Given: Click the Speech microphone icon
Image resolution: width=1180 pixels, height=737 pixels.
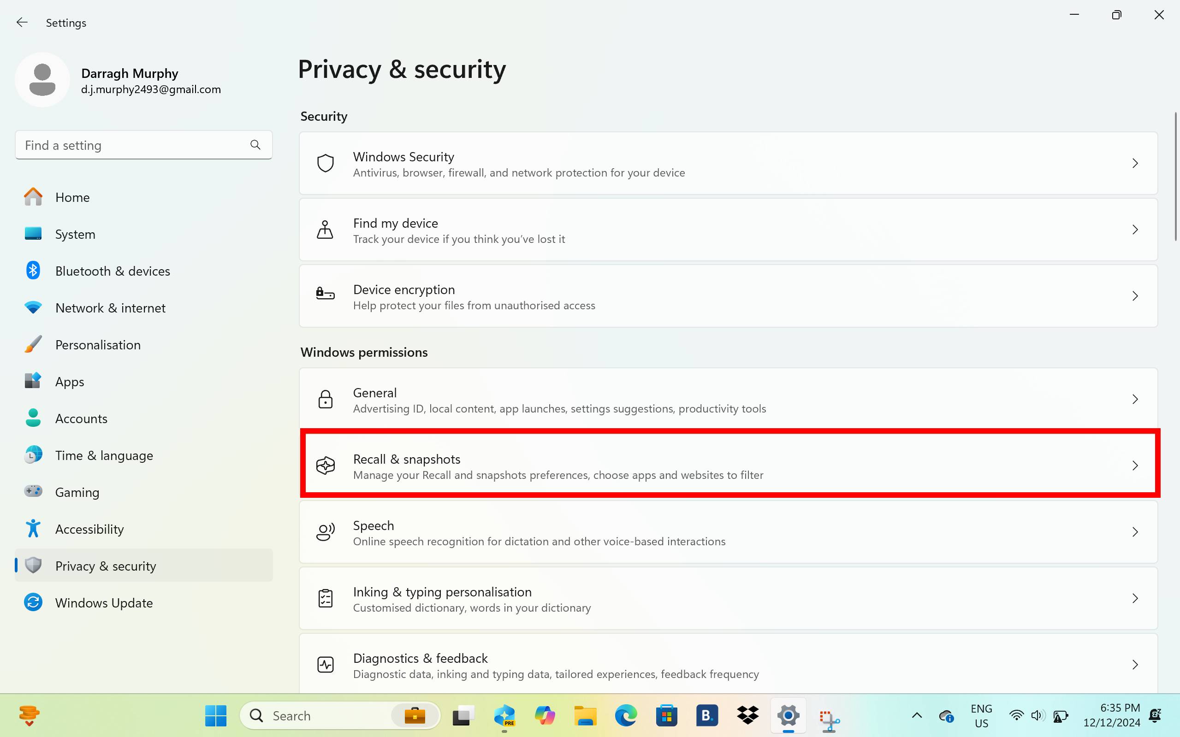Looking at the screenshot, I should pyautogui.click(x=325, y=532).
